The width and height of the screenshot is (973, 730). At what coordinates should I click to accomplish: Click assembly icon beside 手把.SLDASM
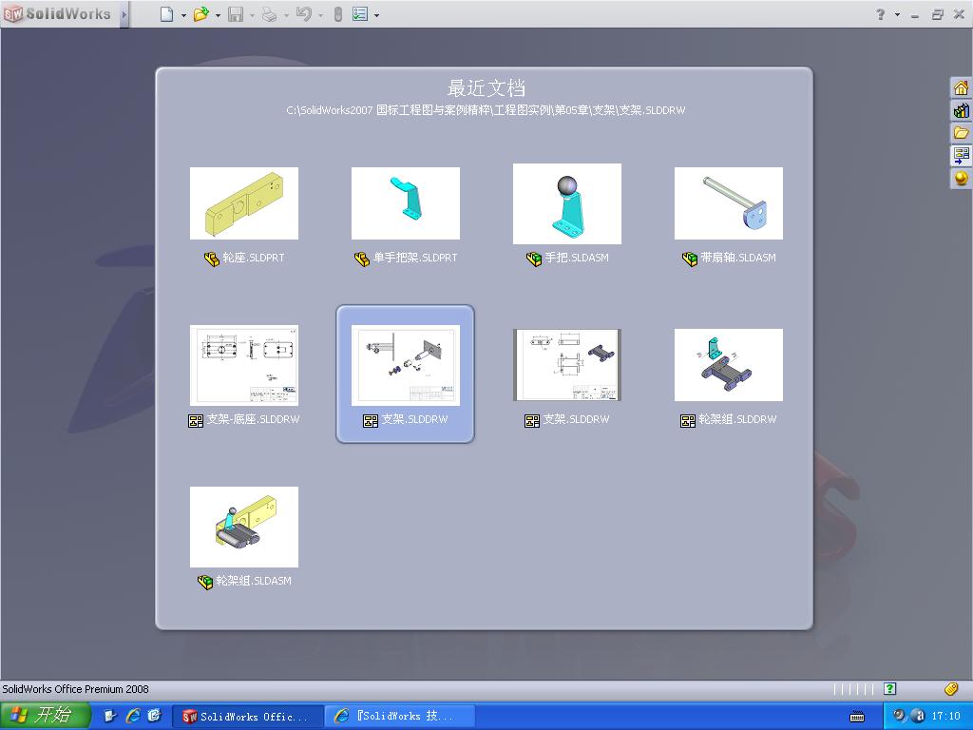coord(534,259)
